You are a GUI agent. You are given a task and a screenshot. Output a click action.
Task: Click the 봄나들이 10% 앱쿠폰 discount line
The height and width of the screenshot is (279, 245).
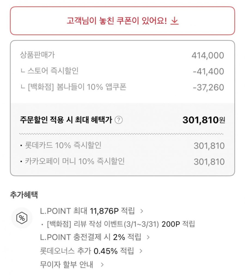73,87
